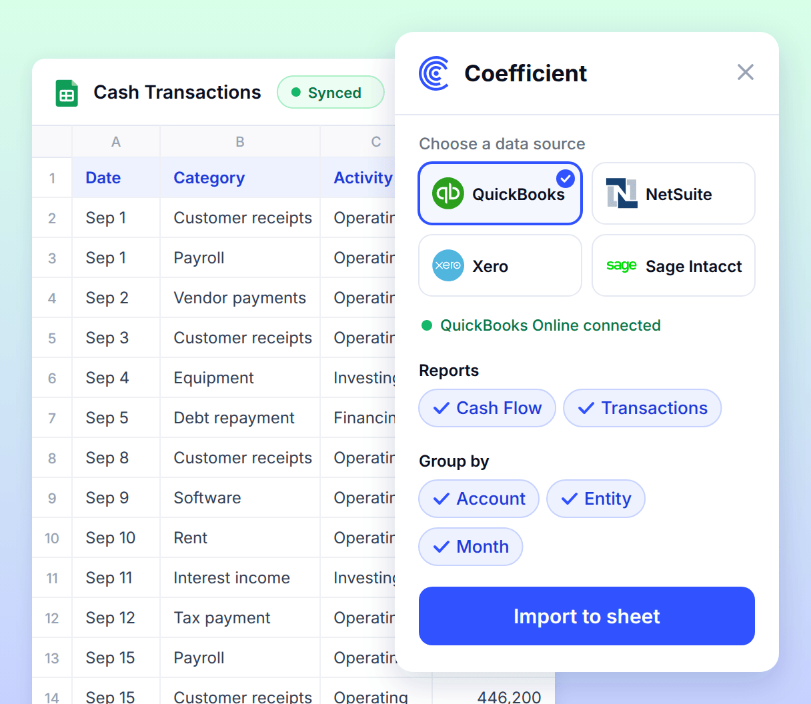
Task: Click the Rent category cell
Action: 240,537
